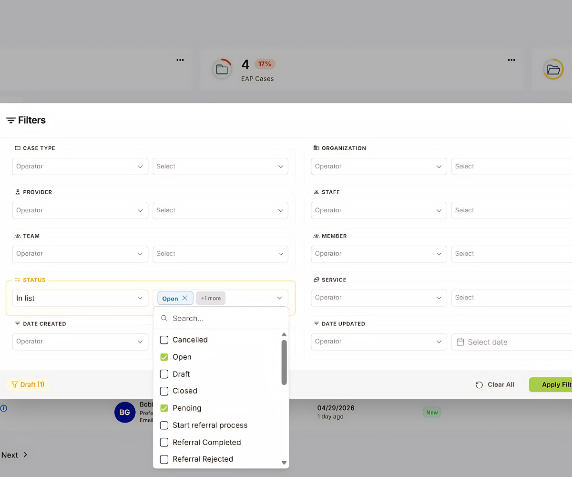This screenshot has height=477, width=572.
Task: Click the BG avatar circle
Action: [125, 412]
